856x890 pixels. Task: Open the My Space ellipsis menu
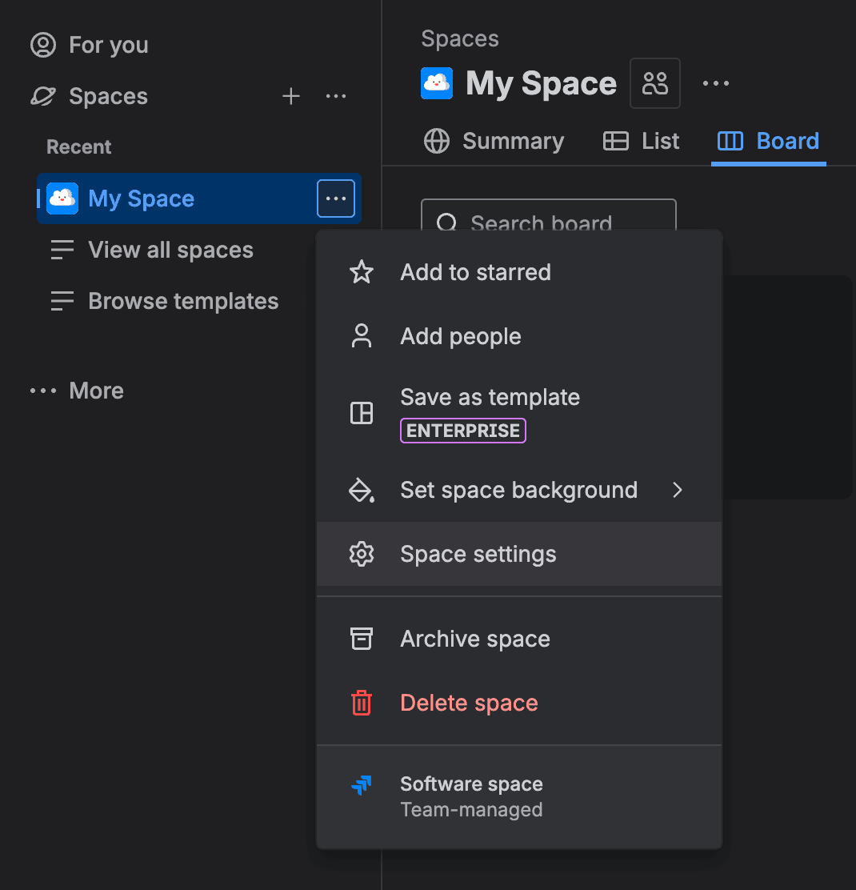click(x=335, y=198)
